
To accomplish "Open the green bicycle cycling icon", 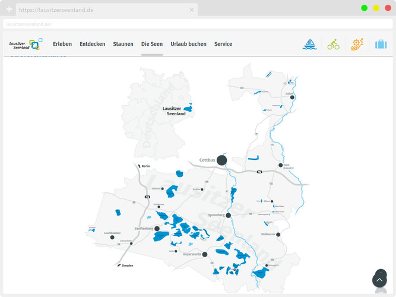I will [x=334, y=45].
